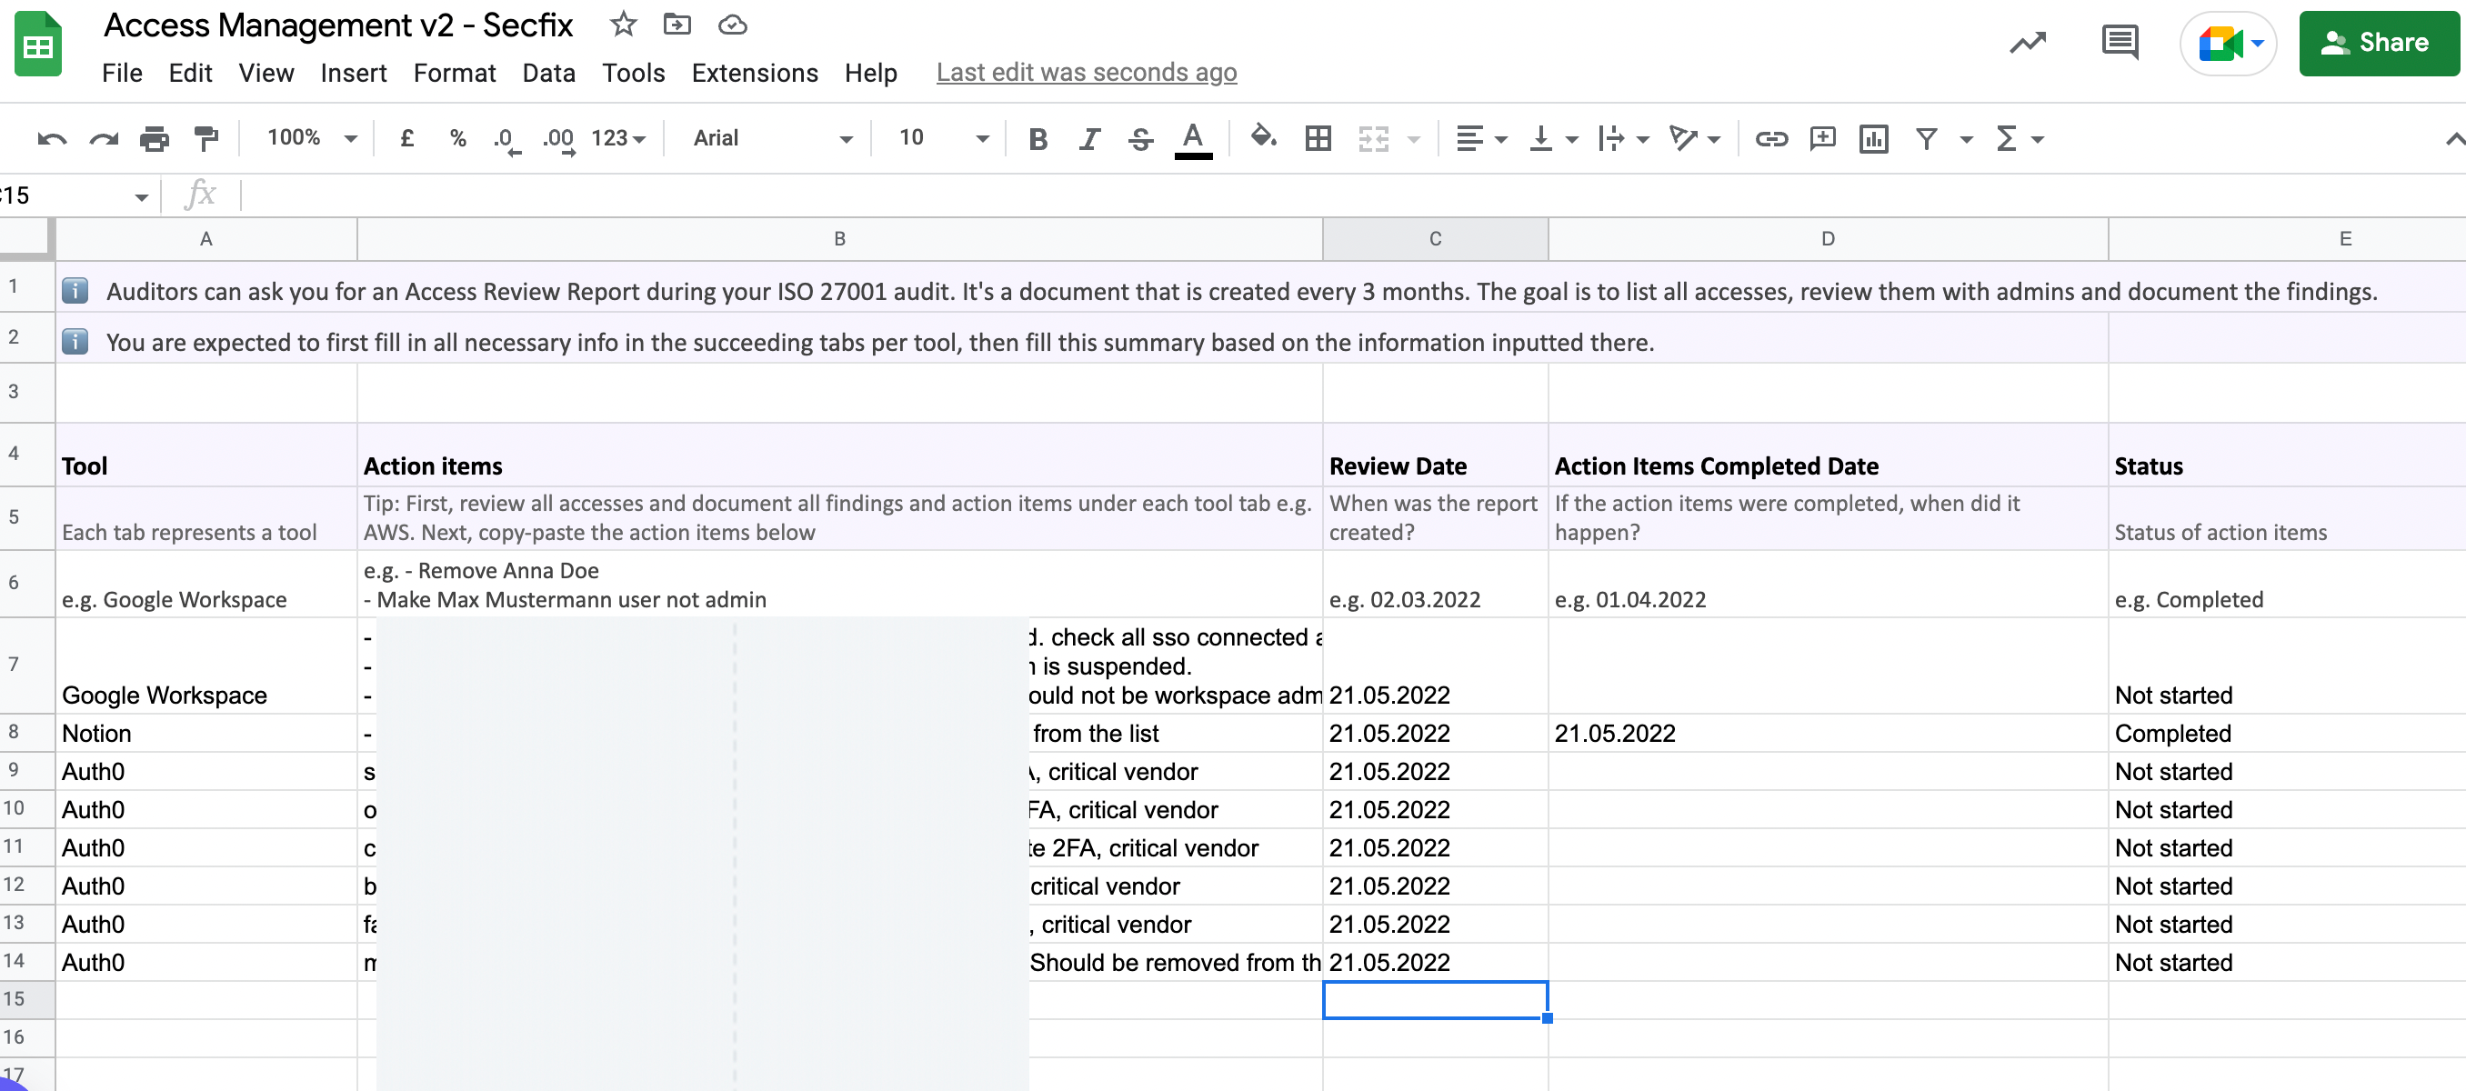This screenshot has height=1091, width=2466.
Task: Toggle Strikethrough formatting
Action: [x=1140, y=139]
